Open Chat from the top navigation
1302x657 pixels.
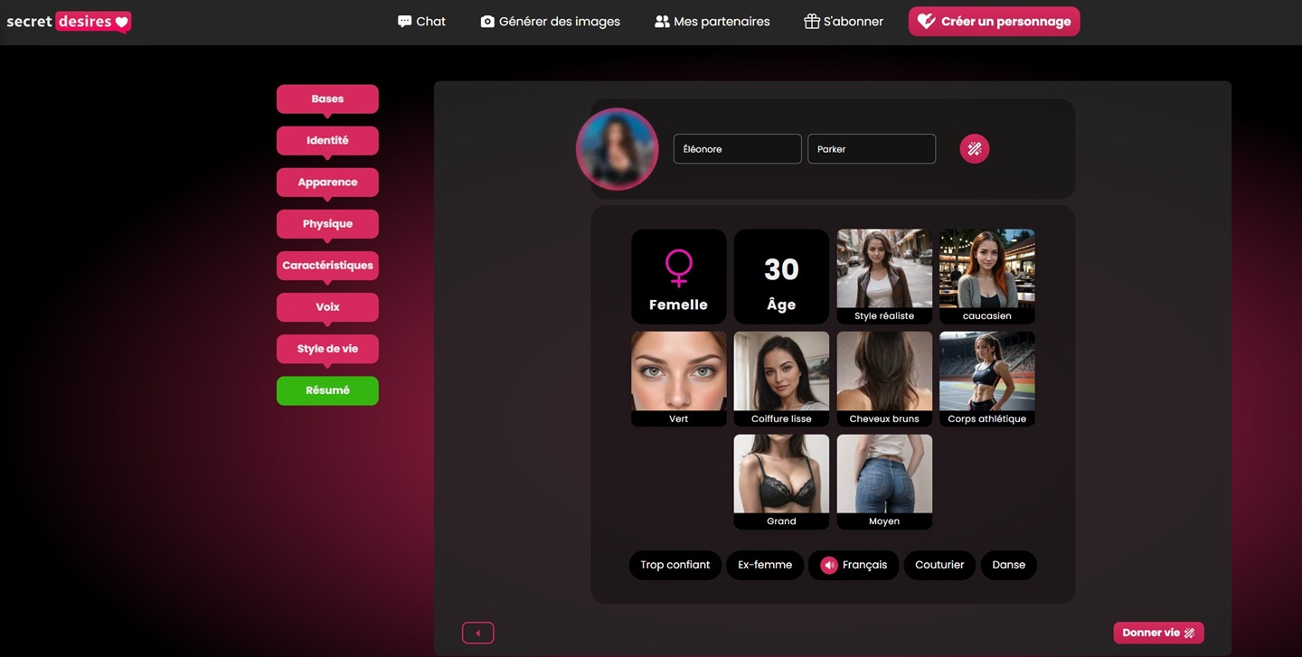pos(421,22)
